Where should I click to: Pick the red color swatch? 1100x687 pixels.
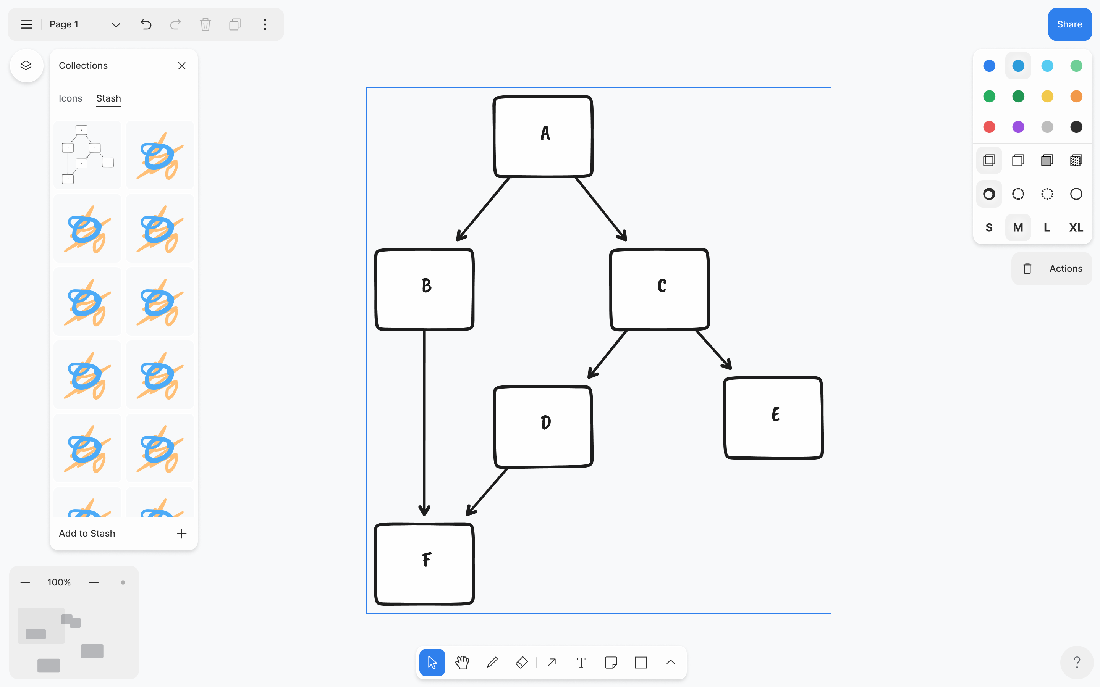pyautogui.click(x=989, y=127)
